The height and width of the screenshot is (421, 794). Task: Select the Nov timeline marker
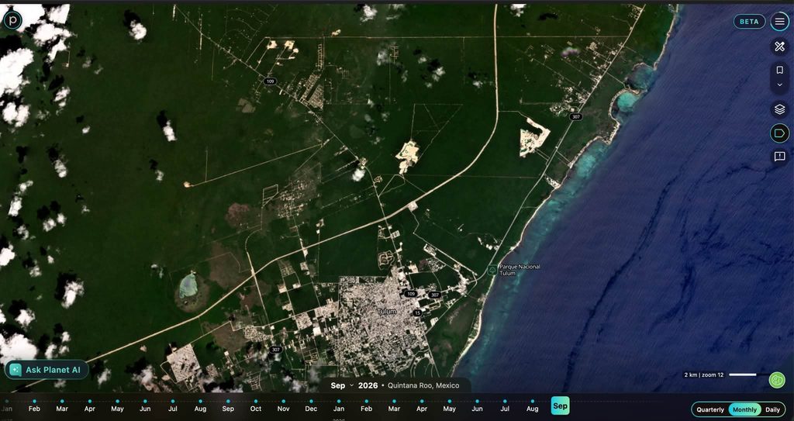point(283,407)
